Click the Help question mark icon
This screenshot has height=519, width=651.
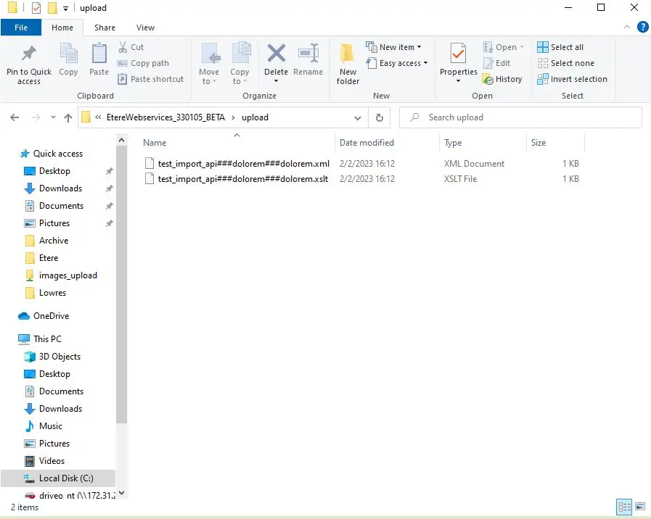[x=642, y=28]
